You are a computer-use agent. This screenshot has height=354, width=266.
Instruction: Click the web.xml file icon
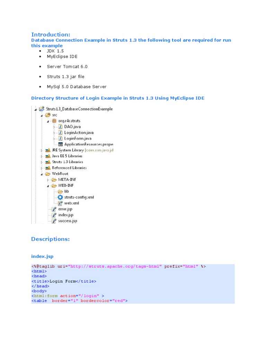pyautogui.click(x=60, y=203)
